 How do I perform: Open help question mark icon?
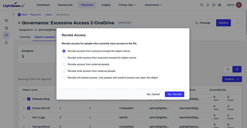click(x=214, y=5)
